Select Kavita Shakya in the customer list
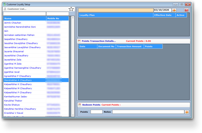The image size is (202, 133). (x=12, y=105)
